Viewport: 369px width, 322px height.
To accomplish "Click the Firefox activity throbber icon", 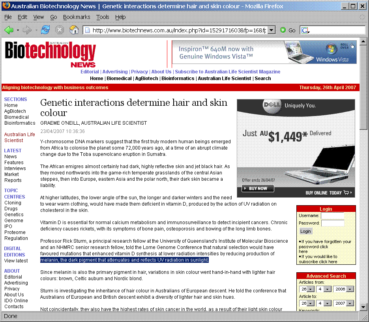I will 362,17.
